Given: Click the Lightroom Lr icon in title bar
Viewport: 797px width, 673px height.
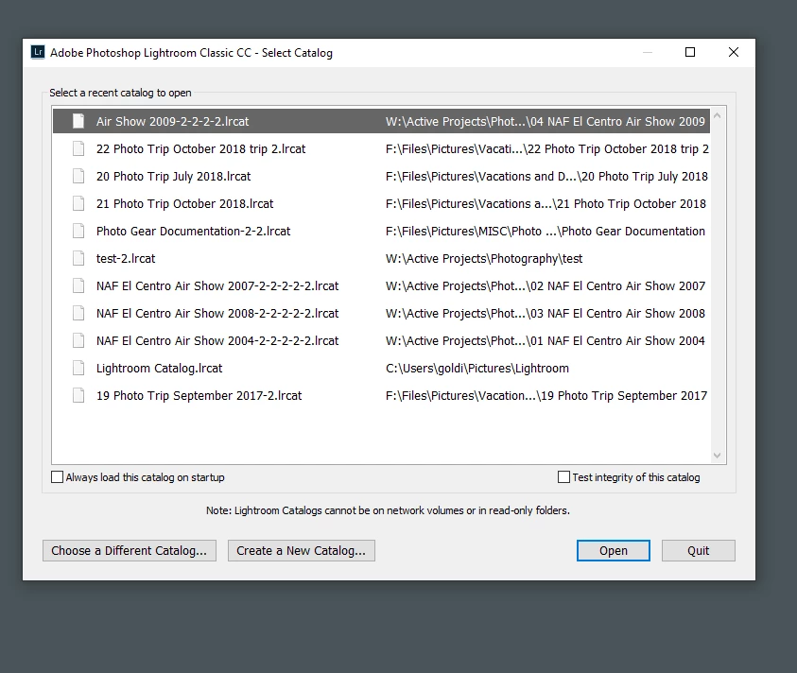Looking at the screenshot, I should (x=38, y=52).
